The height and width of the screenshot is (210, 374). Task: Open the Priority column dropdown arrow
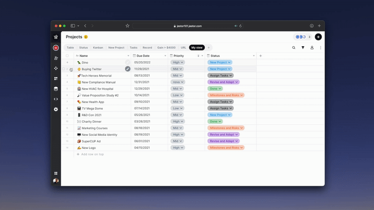click(202, 56)
